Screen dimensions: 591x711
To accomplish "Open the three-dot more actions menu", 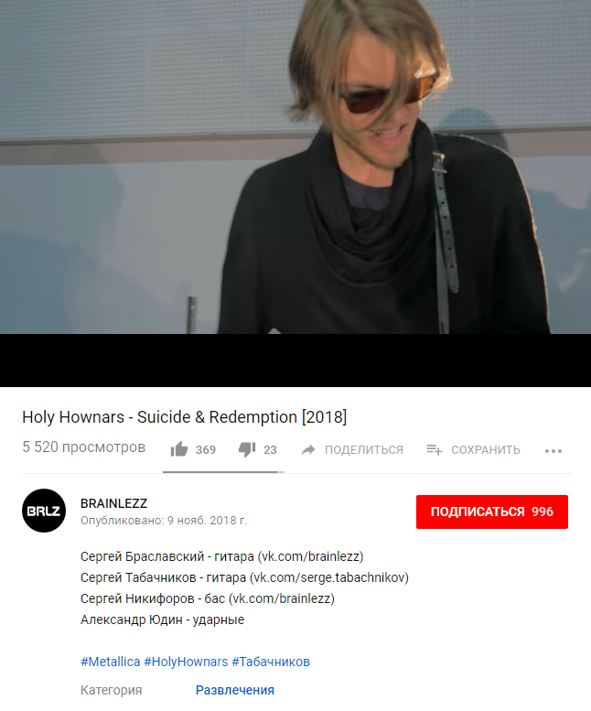I will (x=553, y=451).
